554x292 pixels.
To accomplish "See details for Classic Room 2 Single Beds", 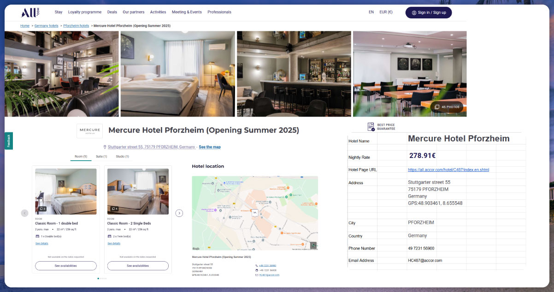I will pyautogui.click(x=114, y=243).
